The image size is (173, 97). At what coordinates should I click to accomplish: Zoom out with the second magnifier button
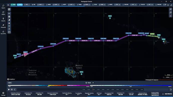[x=170, y=12]
